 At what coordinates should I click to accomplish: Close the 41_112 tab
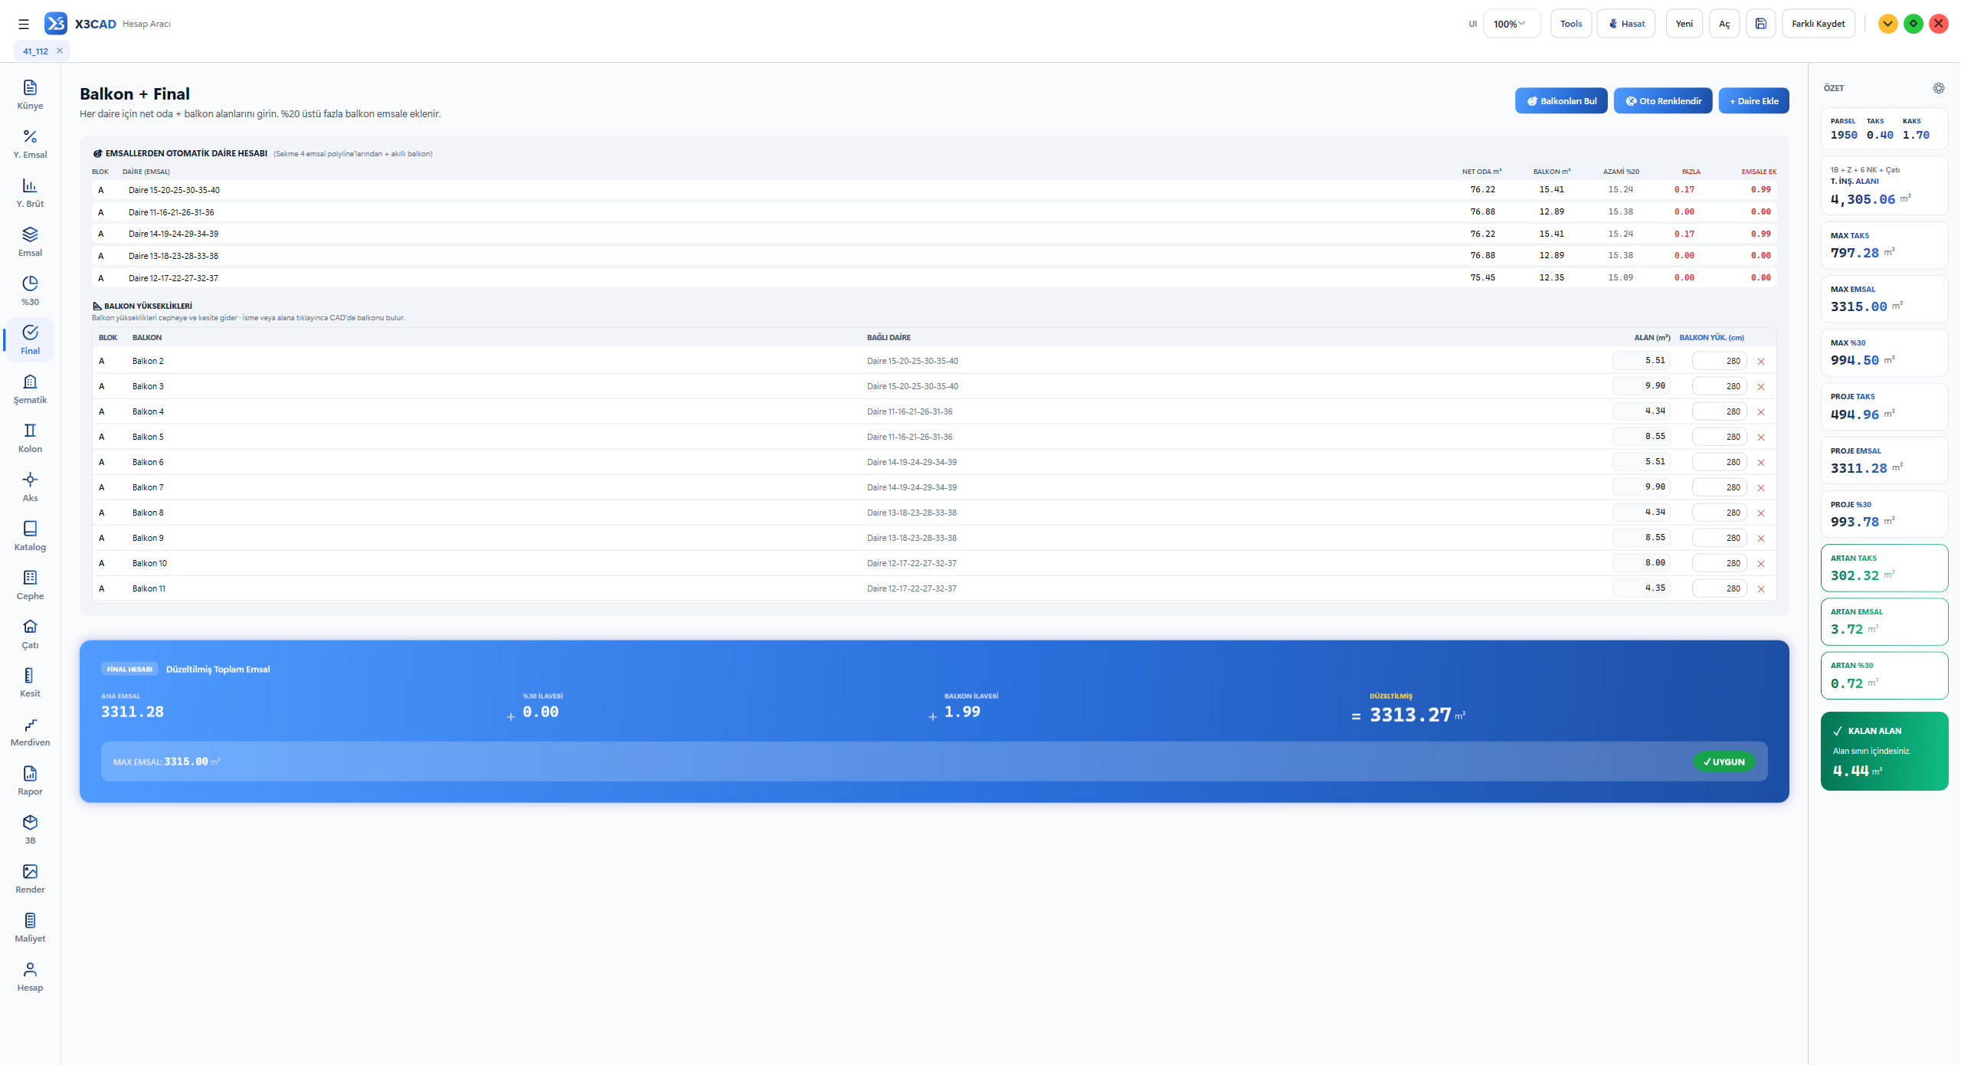[60, 51]
